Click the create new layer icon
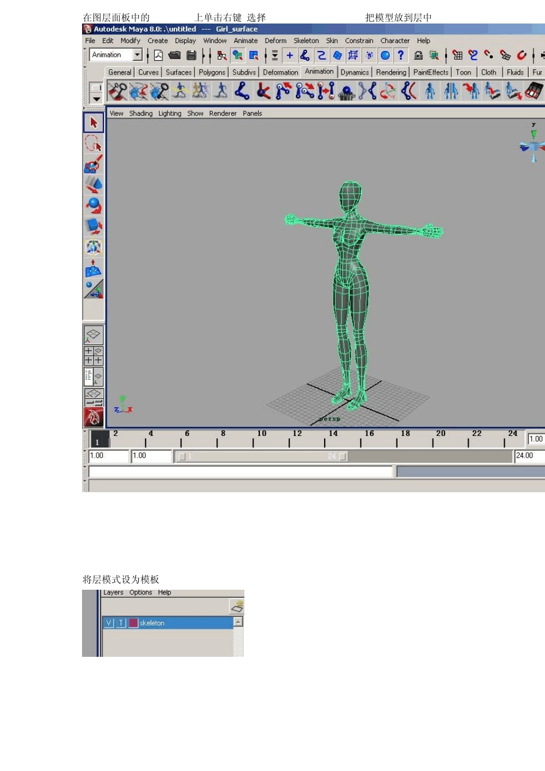Screen dimensions: 545x771 click(237, 606)
